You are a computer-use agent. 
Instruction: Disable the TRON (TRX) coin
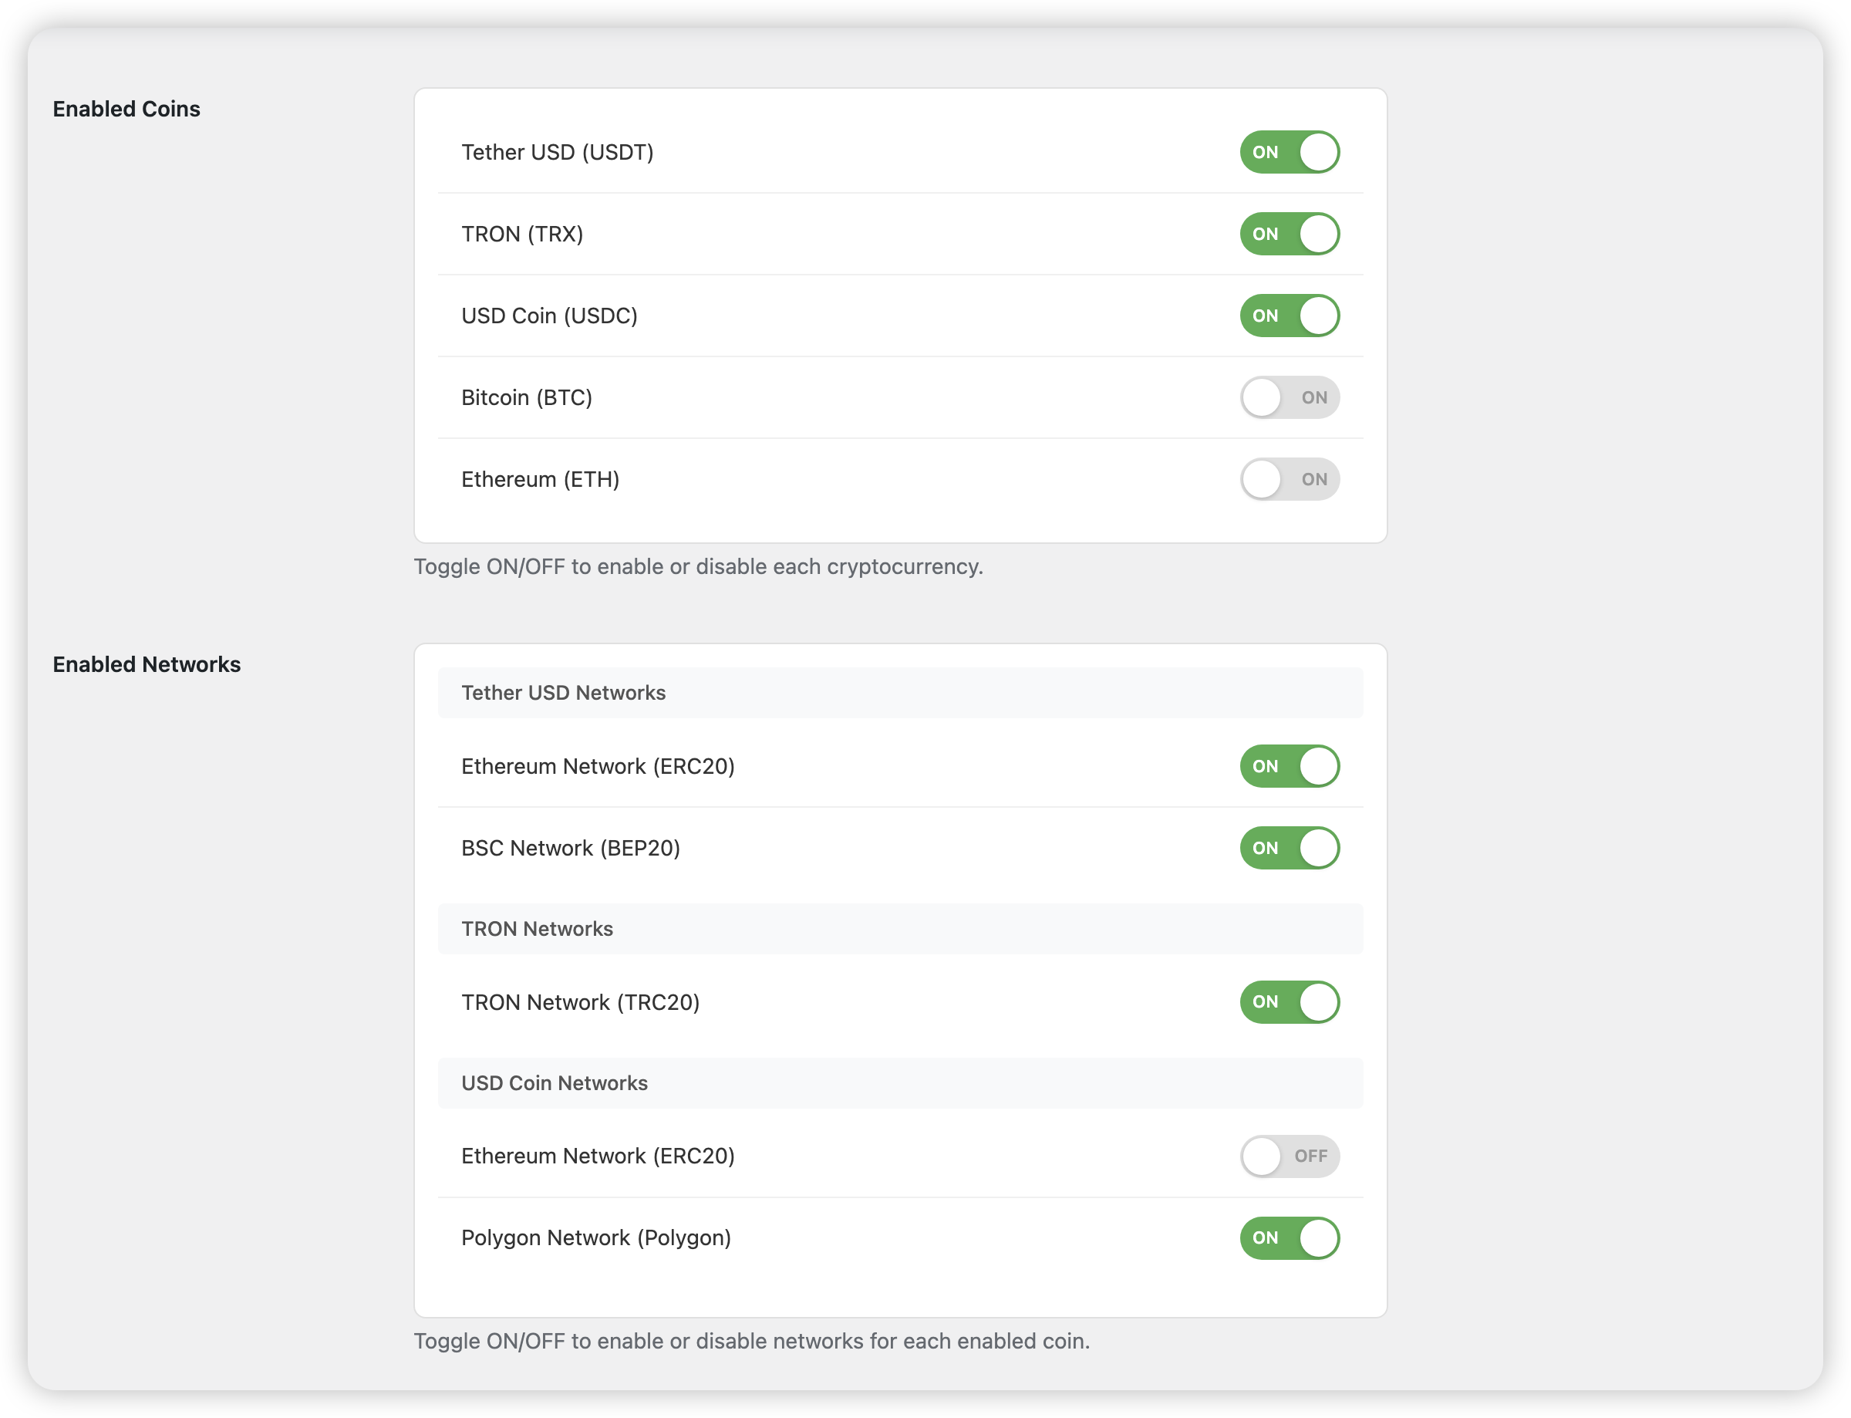pyautogui.click(x=1289, y=234)
